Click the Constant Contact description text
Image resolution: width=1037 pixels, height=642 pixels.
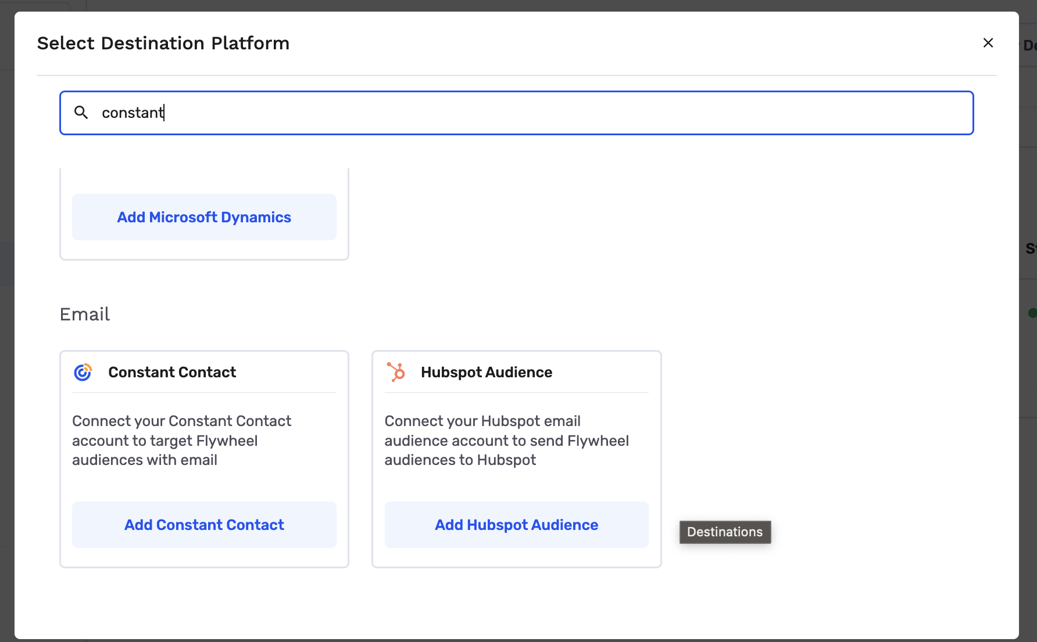point(181,441)
